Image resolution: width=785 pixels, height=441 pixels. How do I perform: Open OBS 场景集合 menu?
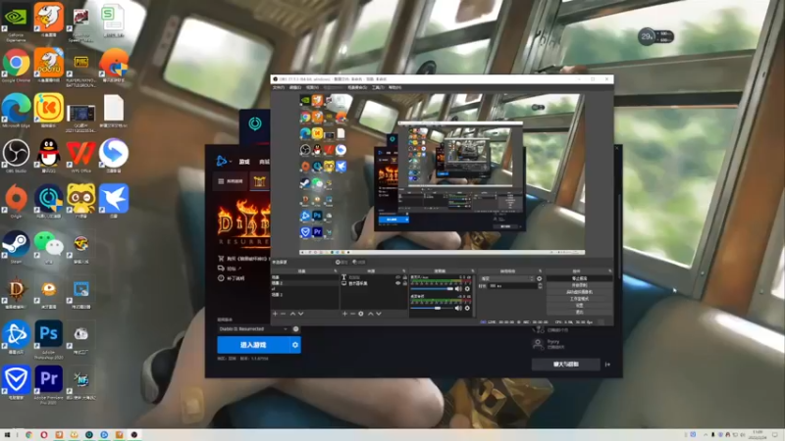(357, 87)
